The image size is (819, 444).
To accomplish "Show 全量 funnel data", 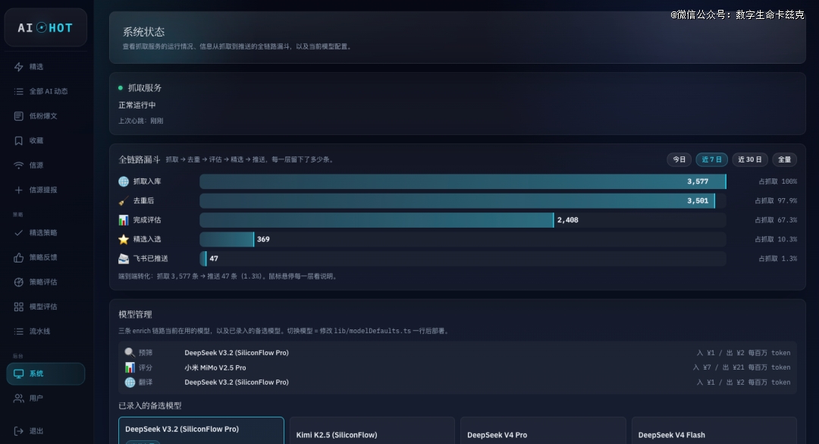I will point(785,159).
